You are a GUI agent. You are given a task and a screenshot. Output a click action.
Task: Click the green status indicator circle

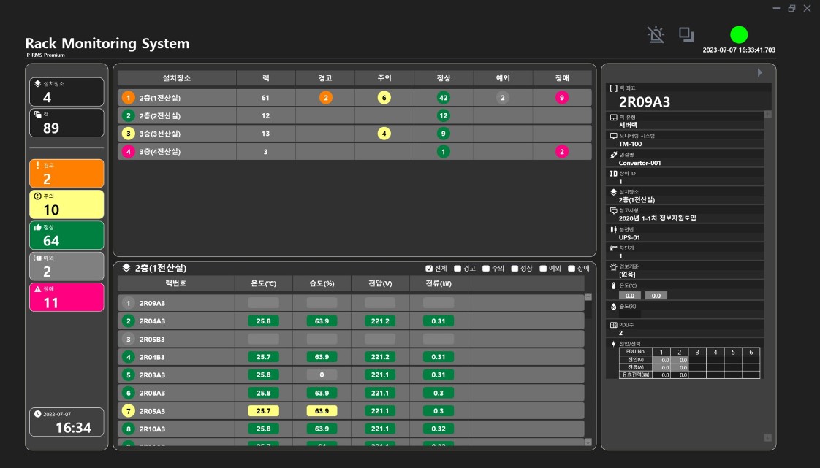click(739, 34)
